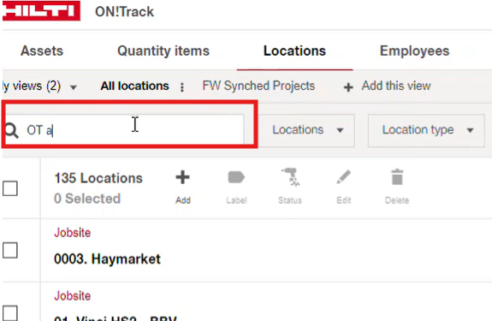
Task: Open the All locations three-dot menu
Action: (x=182, y=87)
